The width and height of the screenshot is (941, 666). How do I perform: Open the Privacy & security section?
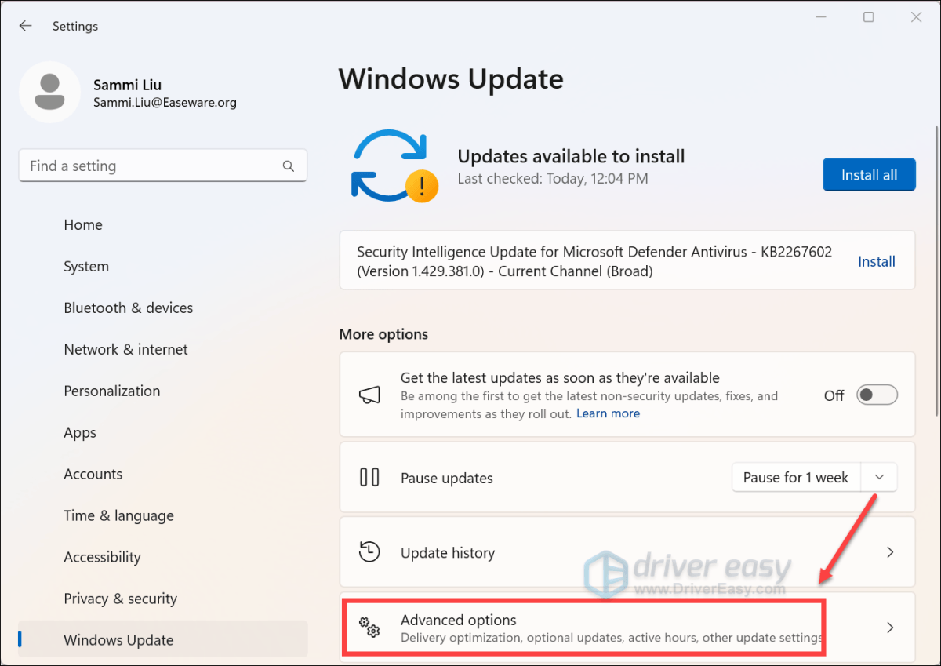coord(120,599)
